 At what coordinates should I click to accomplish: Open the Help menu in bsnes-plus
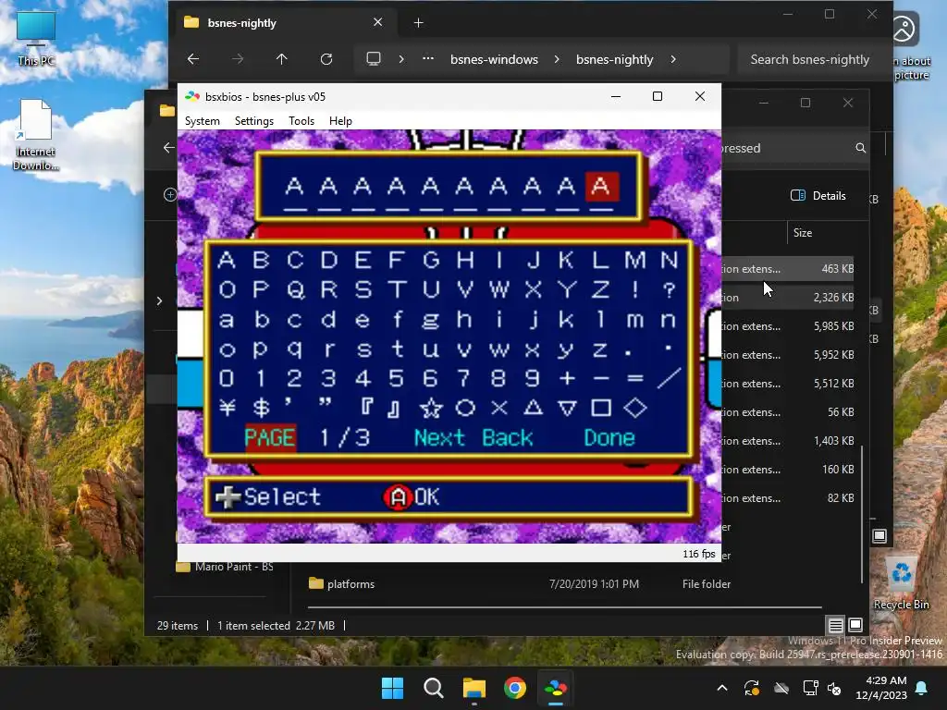click(340, 121)
